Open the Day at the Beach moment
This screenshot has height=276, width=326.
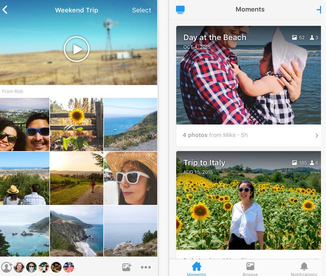[x=248, y=75]
